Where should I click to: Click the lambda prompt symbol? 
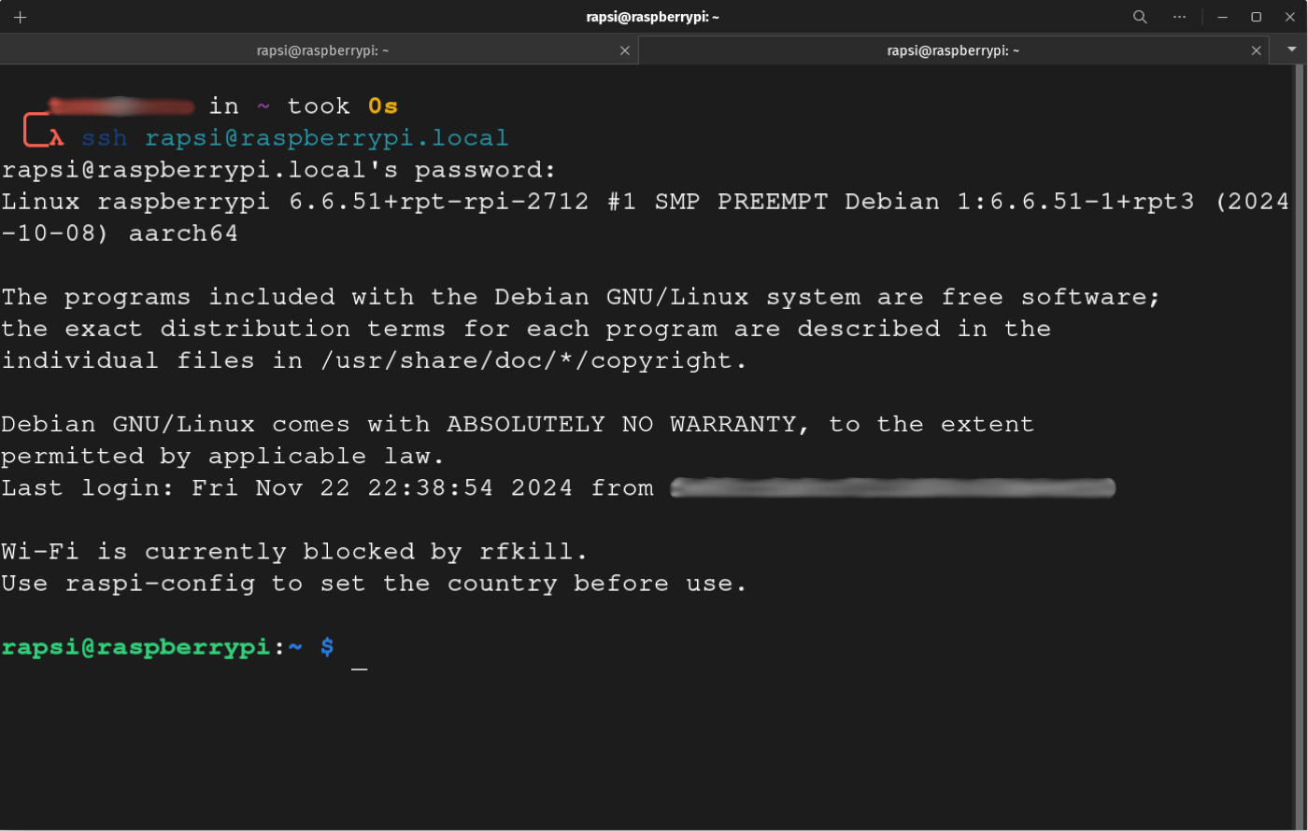pyautogui.click(x=57, y=138)
